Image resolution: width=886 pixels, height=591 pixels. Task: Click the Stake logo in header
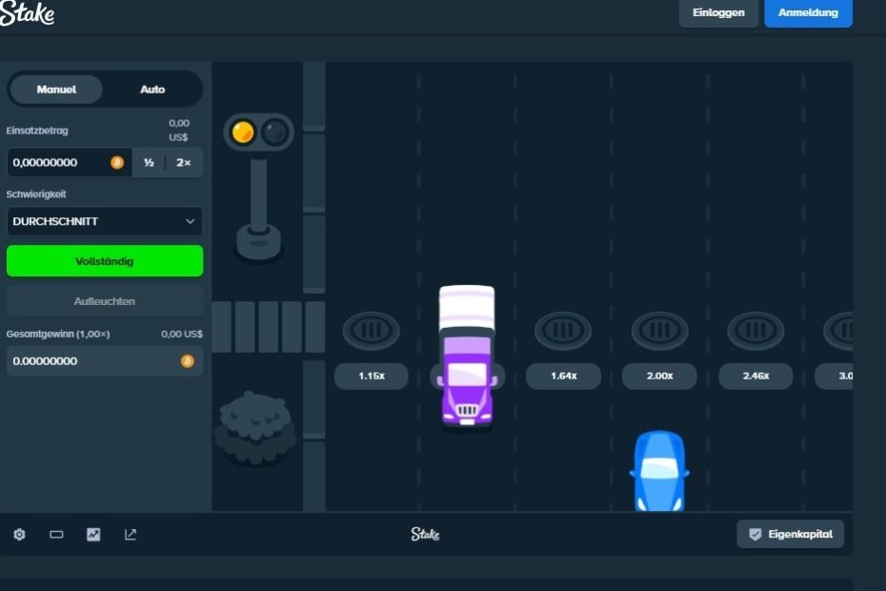click(x=27, y=14)
